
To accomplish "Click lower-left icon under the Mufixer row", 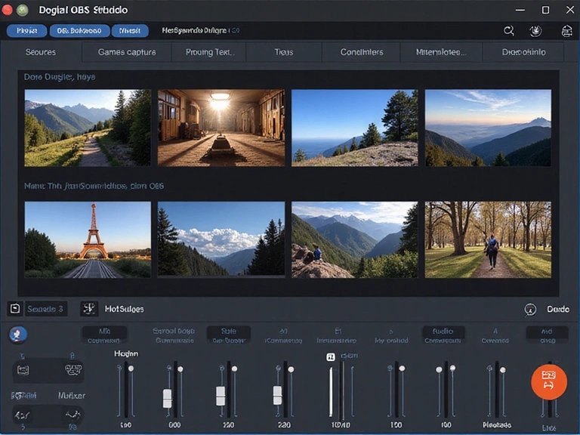I will [x=21, y=415].
